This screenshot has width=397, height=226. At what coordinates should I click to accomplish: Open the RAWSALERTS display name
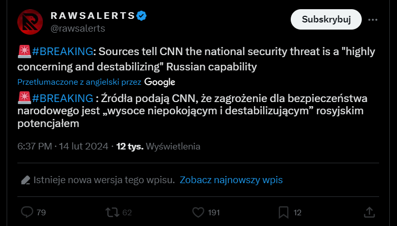[92, 16]
